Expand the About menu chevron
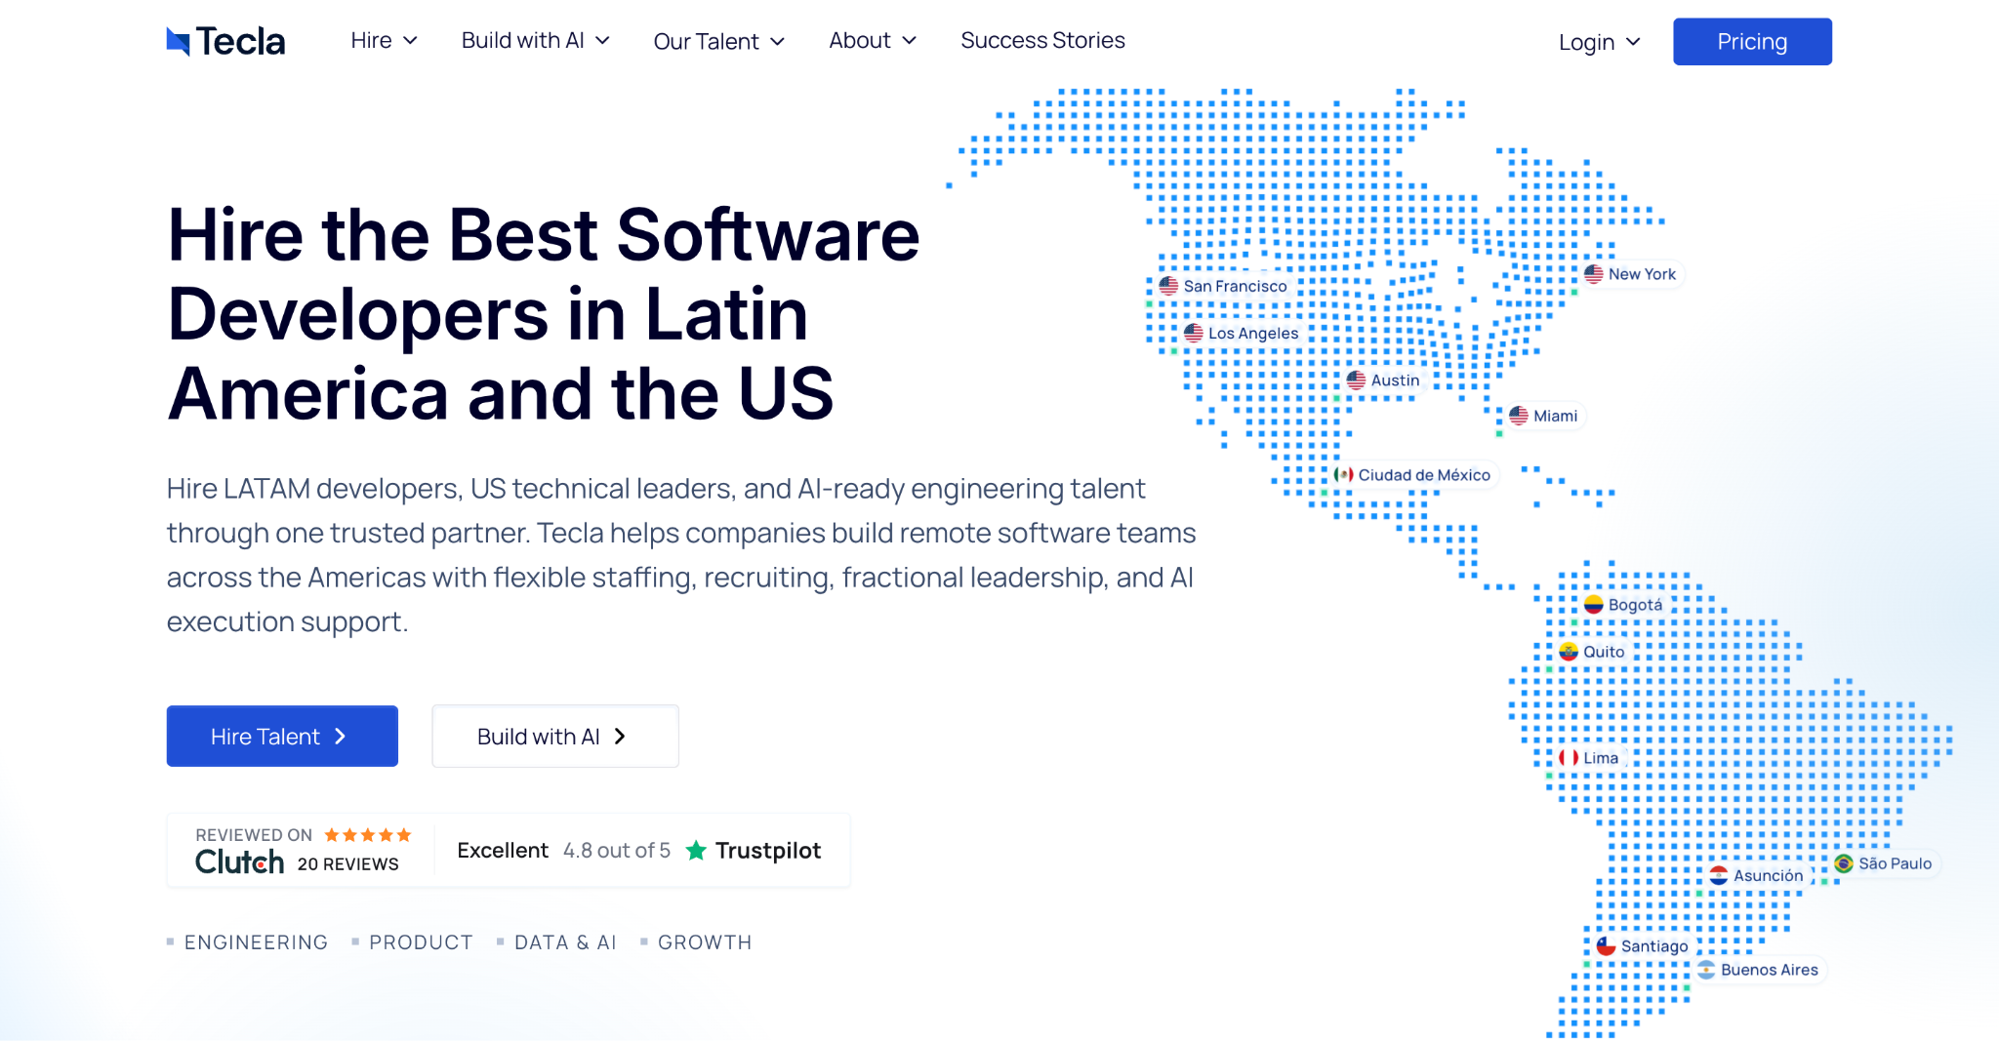1999x1041 pixels. [x=910, y=41]
